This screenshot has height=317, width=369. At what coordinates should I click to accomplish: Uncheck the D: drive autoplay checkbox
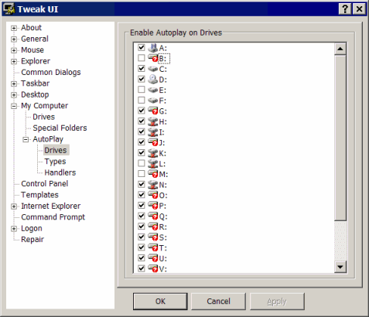[142, 79]
